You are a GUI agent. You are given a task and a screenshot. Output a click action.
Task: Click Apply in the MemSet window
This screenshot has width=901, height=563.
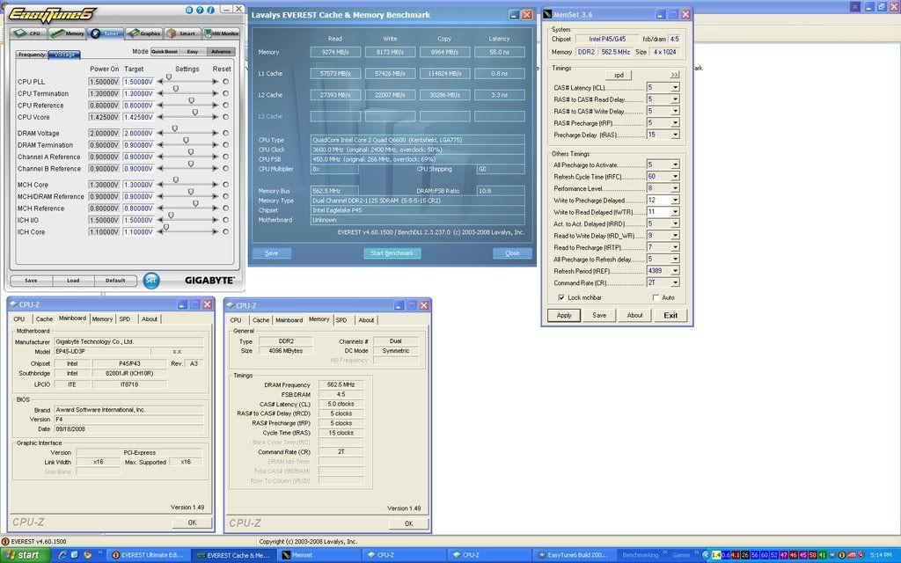pyautogui.click(x=564, y=316)
